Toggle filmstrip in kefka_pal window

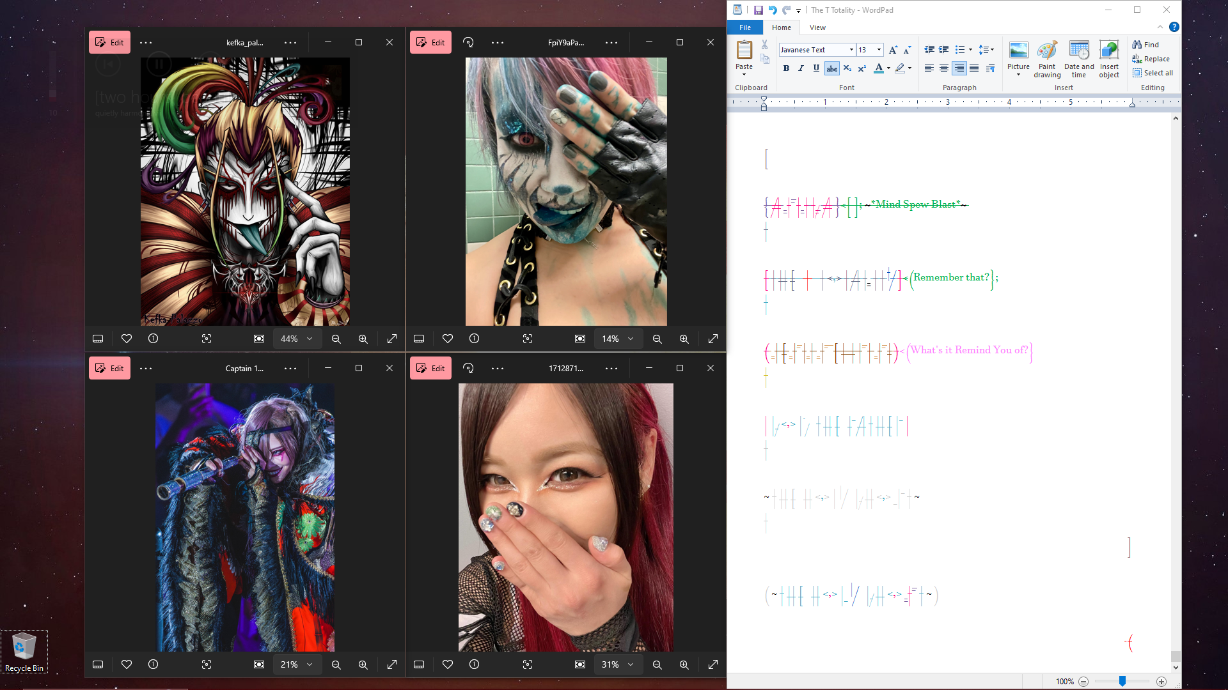point(98,339)
